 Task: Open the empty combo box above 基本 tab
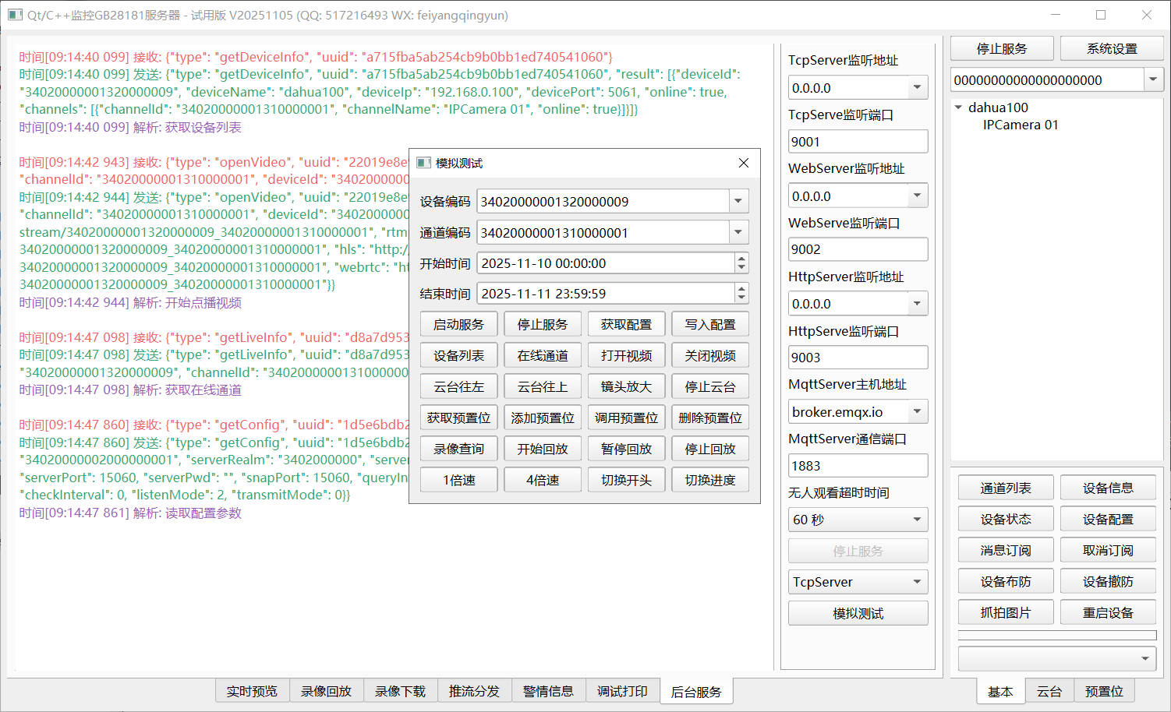pos(1056,658)
